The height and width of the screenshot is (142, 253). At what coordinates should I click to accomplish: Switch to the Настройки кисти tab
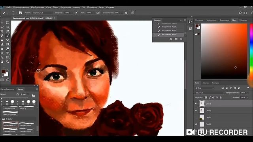coord(7,89)
